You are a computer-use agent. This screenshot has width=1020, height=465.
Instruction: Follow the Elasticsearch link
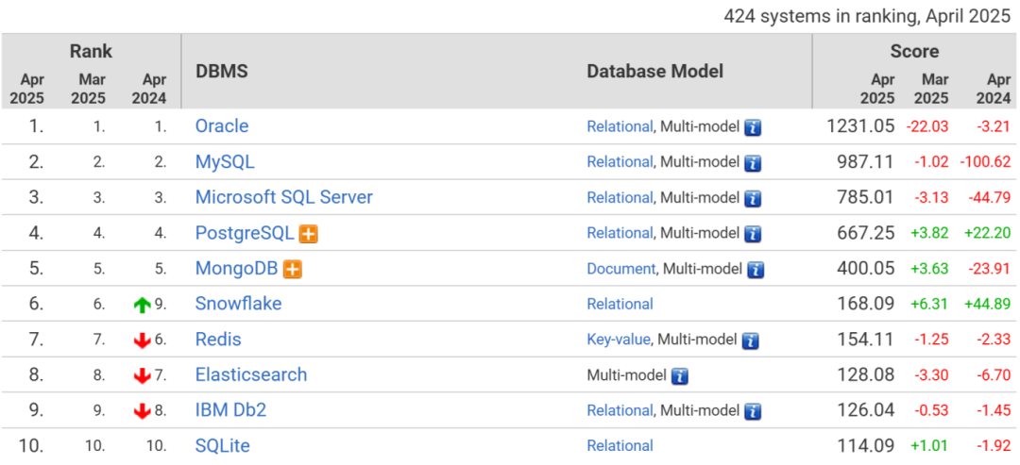[x=251, y=374]
